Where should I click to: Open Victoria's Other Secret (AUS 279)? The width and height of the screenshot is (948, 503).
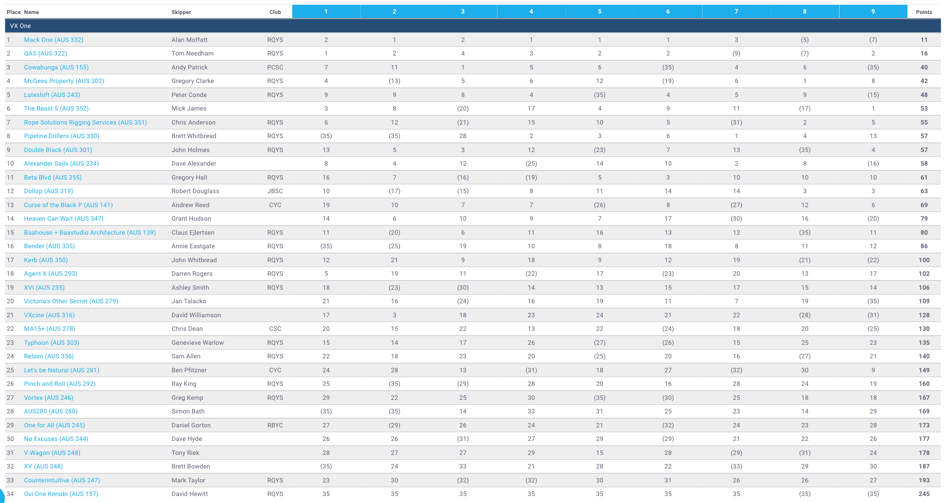click(x=71, y=301)
